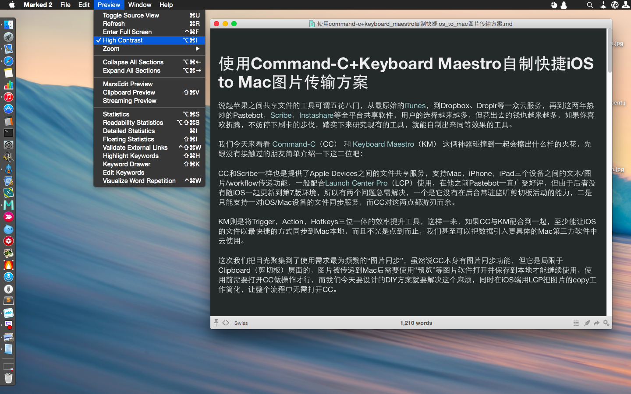Open the table of contents list icon
631x394 pixels.
(x=576, y=323)
